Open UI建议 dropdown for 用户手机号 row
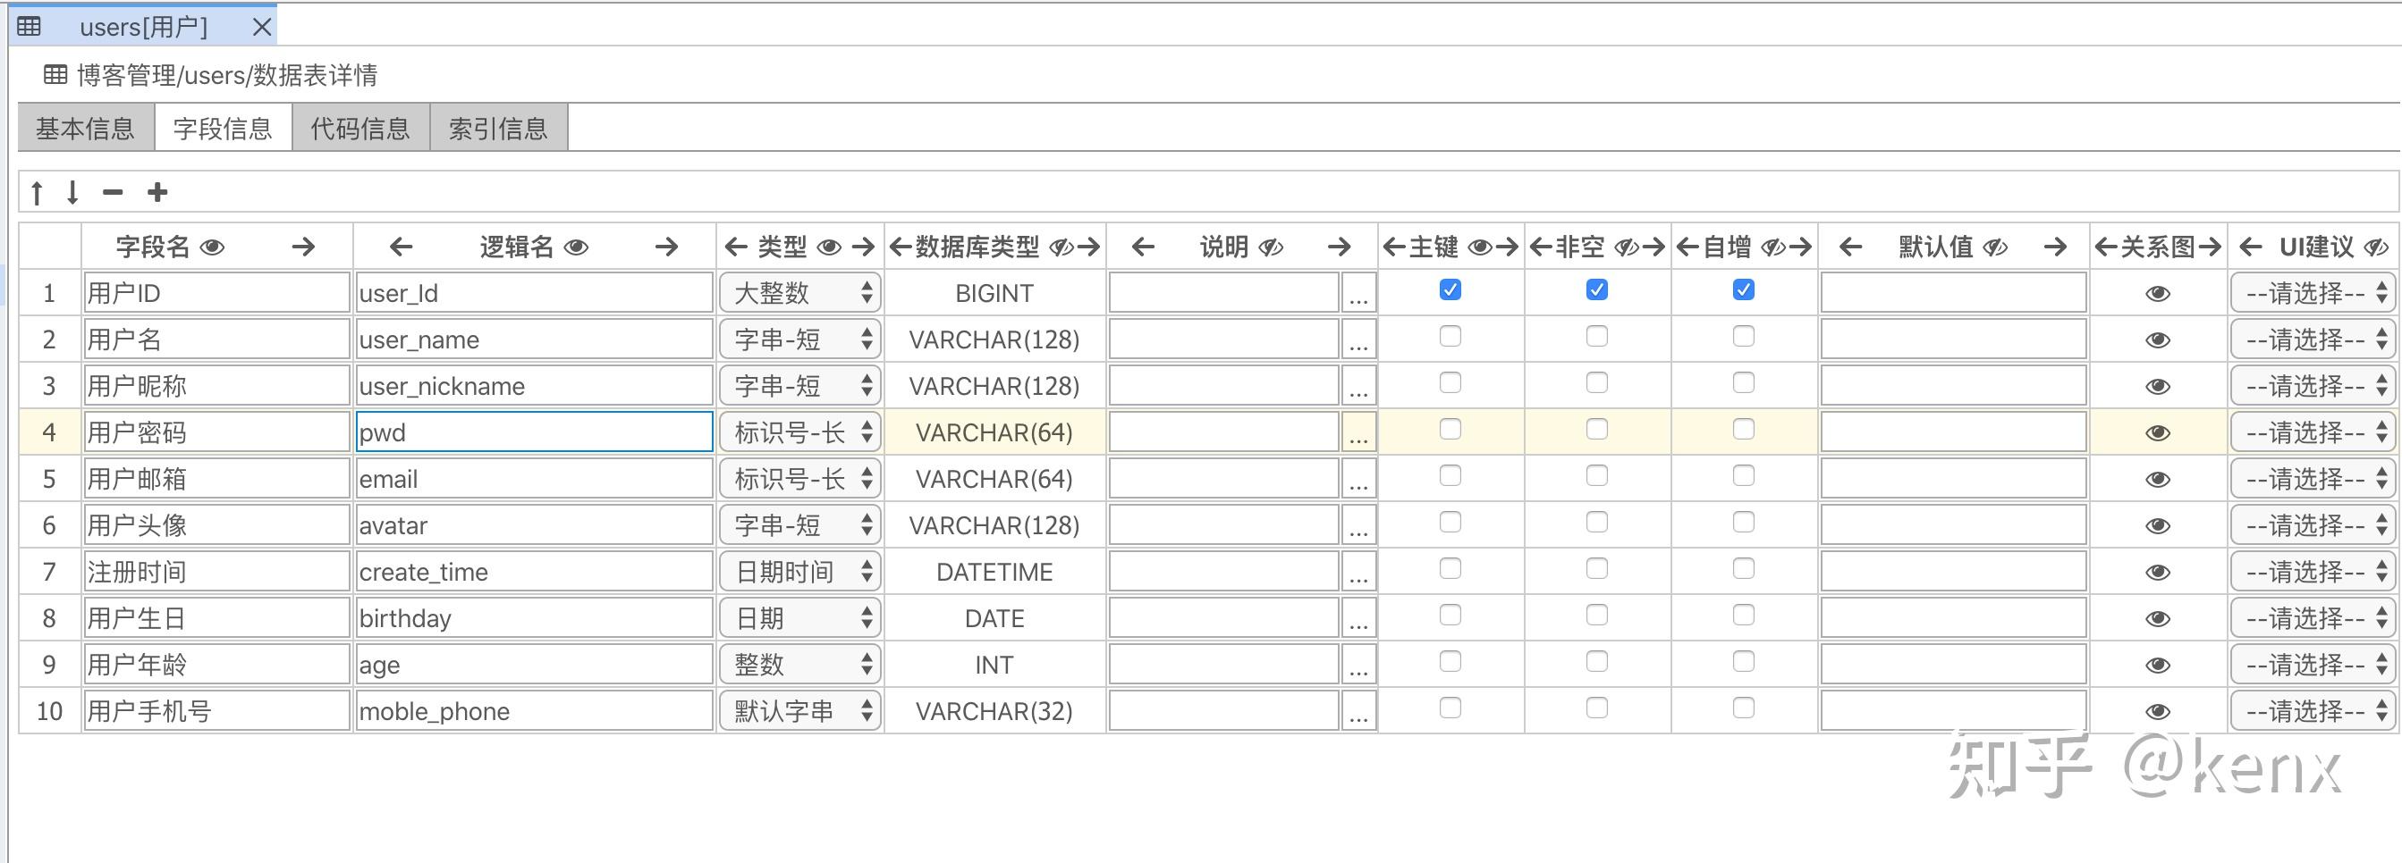 tap(2313, 712)
